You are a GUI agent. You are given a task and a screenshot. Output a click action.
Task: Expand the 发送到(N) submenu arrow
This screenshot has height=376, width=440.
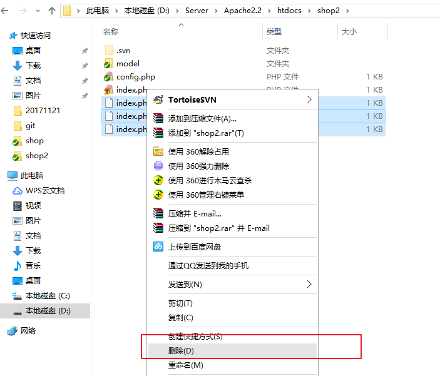click(309, 284)
